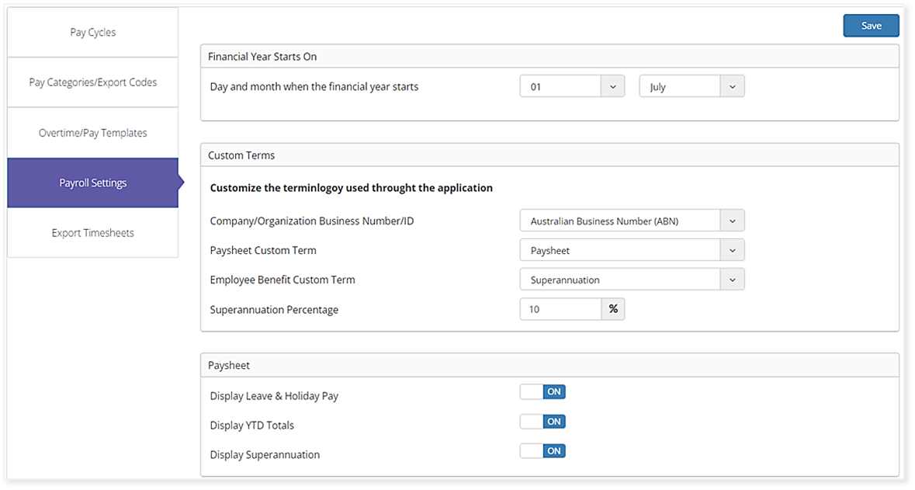Switch to Overtime/Pay Templates tab

pos(93,133)
